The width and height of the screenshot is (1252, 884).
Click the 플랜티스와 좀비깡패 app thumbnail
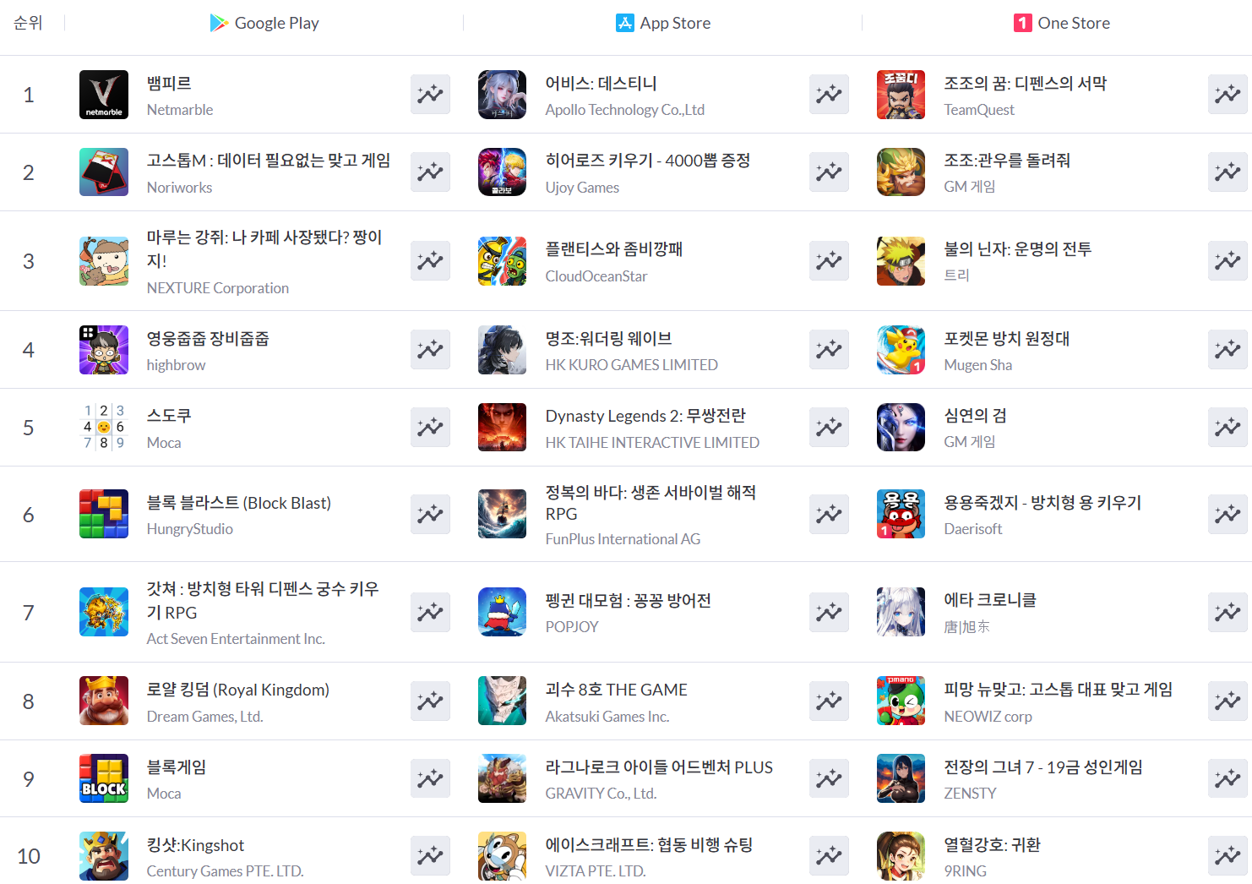[x=503, y=261]
